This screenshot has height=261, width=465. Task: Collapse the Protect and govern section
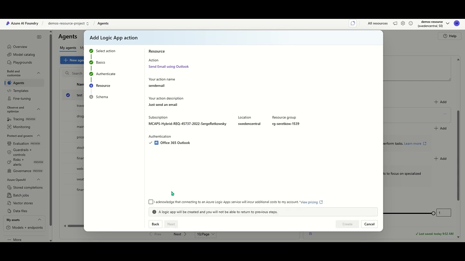click(x=39, y=136)
